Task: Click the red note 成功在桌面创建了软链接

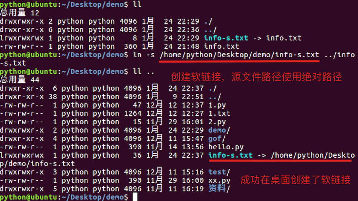Action: [295, 180]
